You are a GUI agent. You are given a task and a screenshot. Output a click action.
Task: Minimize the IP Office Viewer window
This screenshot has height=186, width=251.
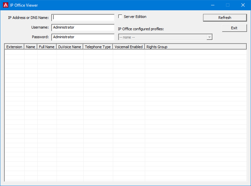[212, 5]
